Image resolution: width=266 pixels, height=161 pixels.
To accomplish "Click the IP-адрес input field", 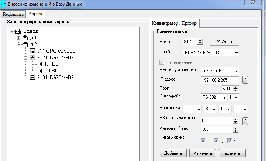I will click(x=220, y=80).
